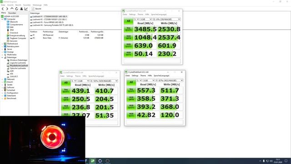
Task: Click the AIDA64 forward navigation arrow
Action: point(7,9)
